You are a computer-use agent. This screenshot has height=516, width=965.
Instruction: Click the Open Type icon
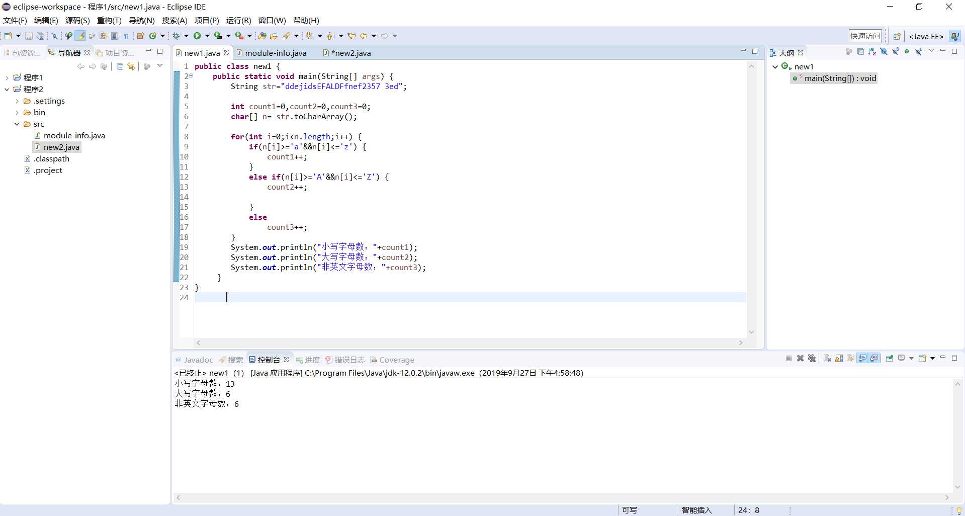262,36
